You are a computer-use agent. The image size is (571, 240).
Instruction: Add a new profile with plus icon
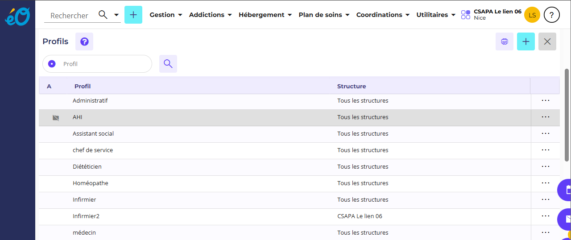(526, 41)
